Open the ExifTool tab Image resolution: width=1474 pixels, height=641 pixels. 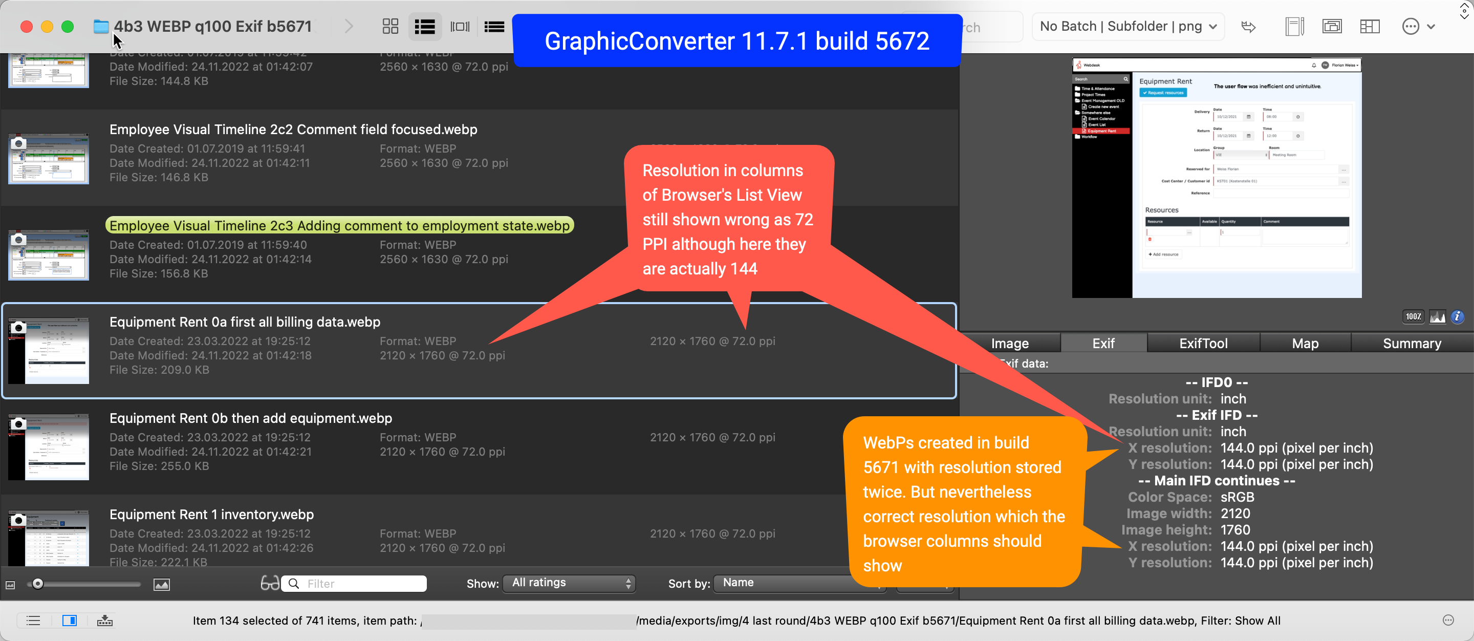tap(1203, 344)
